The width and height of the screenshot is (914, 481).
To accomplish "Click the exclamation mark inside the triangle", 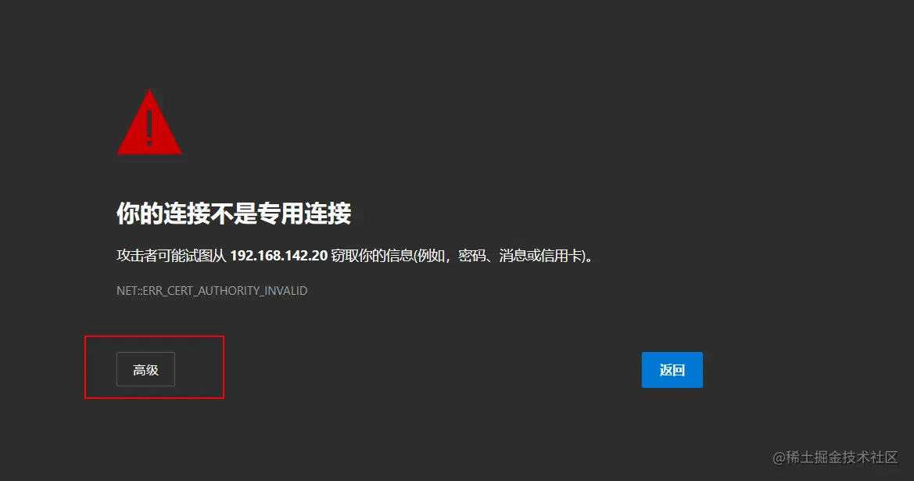I will coord(149,127).
